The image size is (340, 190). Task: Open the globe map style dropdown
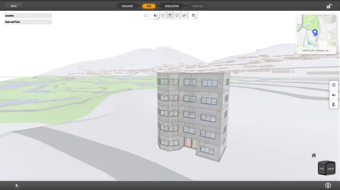click(193, 15)
